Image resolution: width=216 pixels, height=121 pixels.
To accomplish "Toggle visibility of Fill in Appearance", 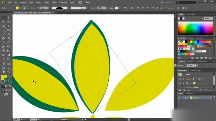I will [180, 83].
